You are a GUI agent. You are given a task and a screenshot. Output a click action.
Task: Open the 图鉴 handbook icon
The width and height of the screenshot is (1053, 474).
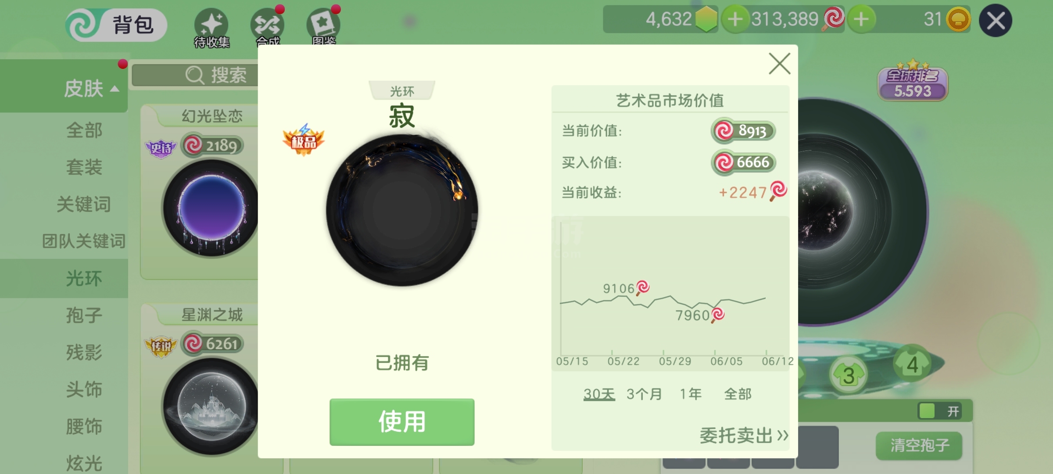coord(324,26)
